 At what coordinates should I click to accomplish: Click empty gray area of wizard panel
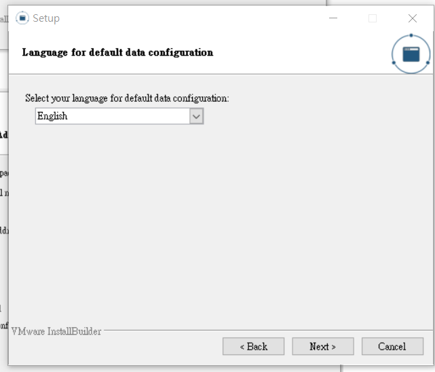click(217, 224)
